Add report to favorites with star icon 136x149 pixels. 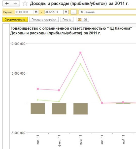(25, 4)
